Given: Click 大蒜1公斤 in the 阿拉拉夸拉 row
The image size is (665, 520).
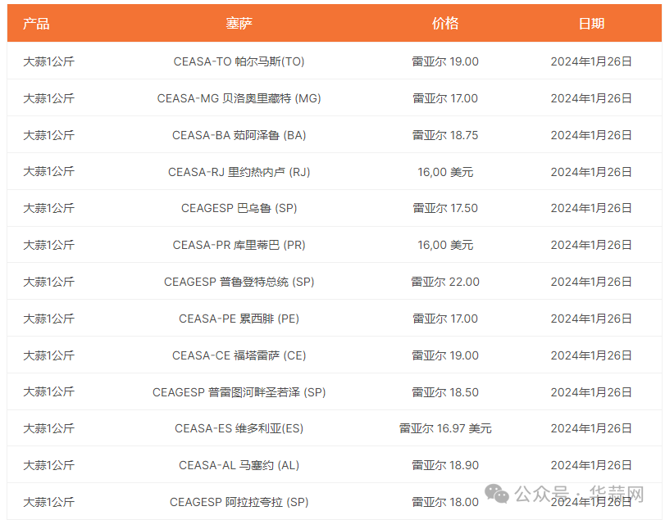Looking at the screenshot, I should pyautogui.click(x=48, y=502).
